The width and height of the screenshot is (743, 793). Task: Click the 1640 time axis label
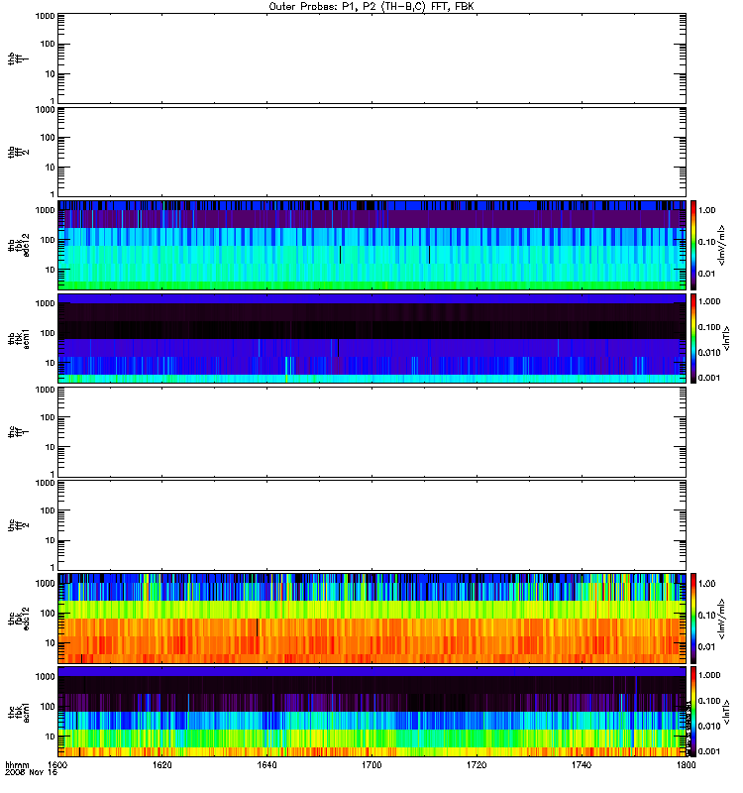pyautogui.click(x=266, y=764)
